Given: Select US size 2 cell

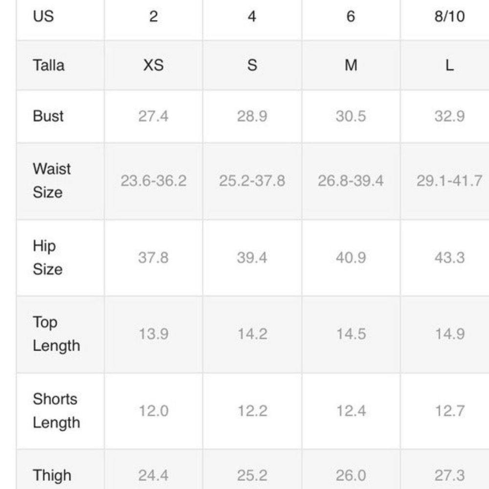Looking at the screenshot, I should pyautogui.click(x=154, y=16).
